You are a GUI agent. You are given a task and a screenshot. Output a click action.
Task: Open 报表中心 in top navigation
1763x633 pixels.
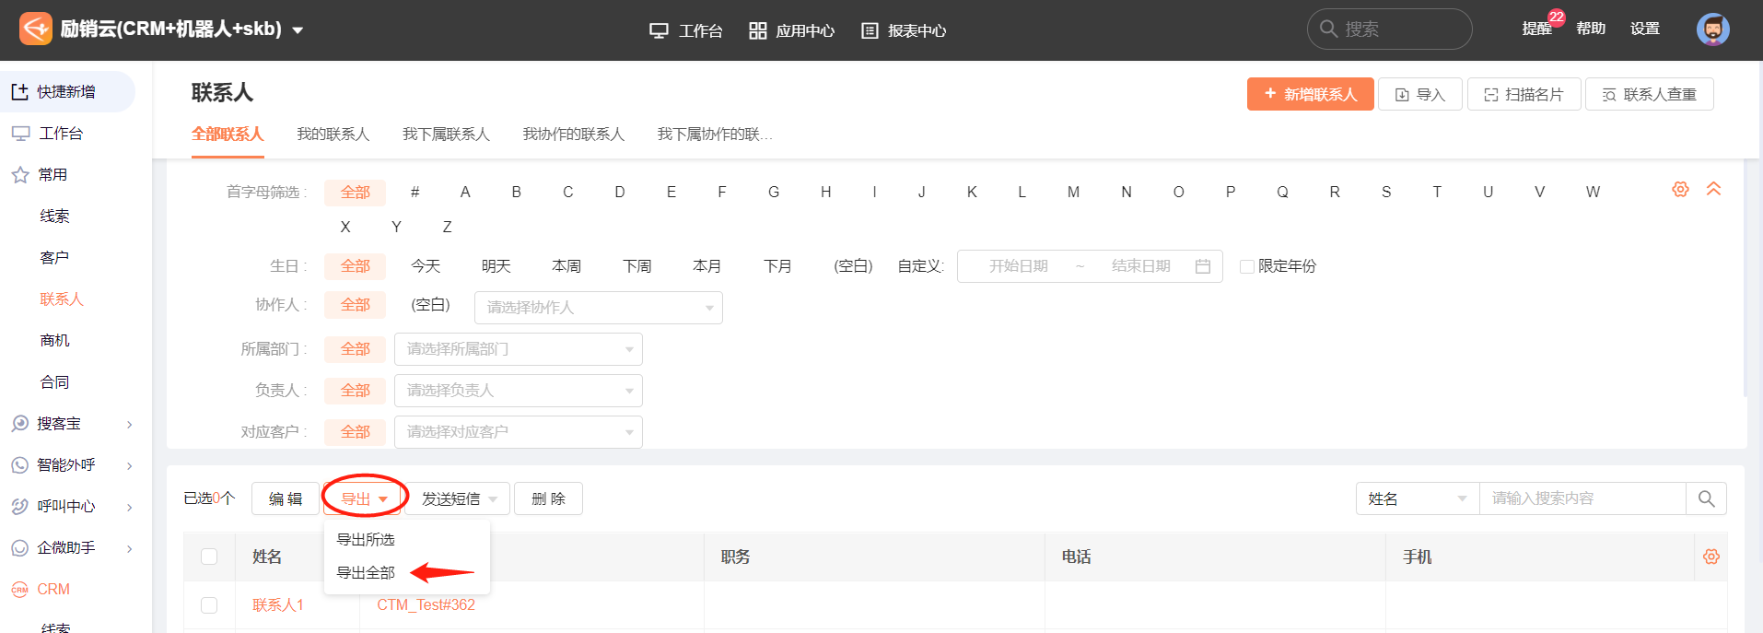[x=904, y=30]
